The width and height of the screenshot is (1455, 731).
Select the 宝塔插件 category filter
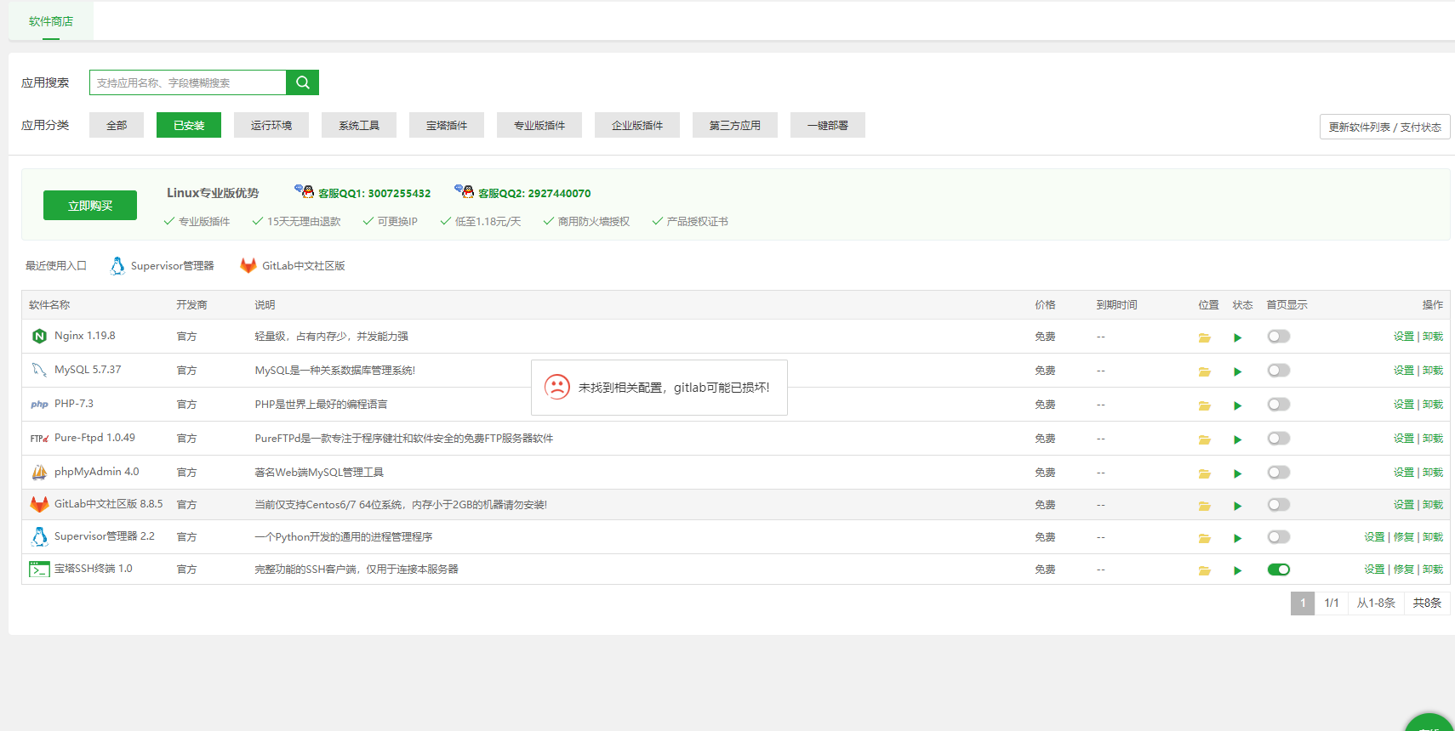[447, 125]
